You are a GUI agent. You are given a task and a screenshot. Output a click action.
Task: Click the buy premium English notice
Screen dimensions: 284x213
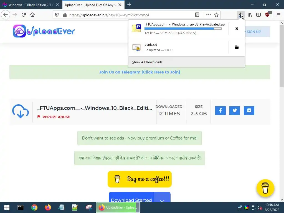pyautogui.click(x=140, y=138)
